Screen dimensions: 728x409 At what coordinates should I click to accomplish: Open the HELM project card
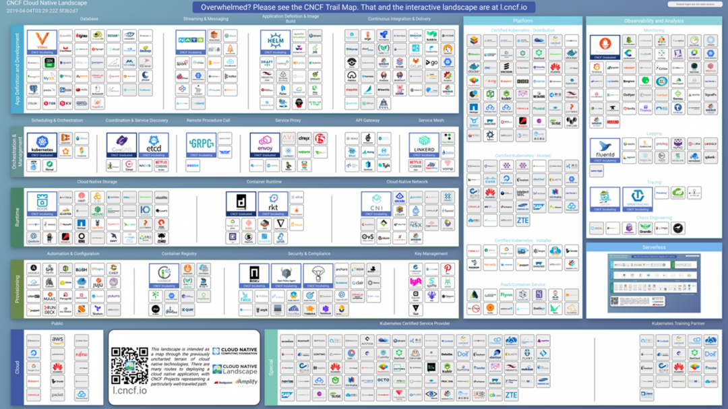(x=275, y=42)
